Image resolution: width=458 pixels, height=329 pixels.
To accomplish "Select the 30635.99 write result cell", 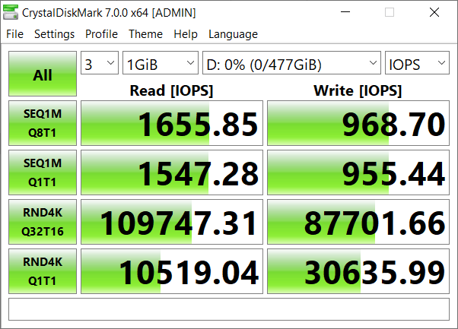I will 358,271.
